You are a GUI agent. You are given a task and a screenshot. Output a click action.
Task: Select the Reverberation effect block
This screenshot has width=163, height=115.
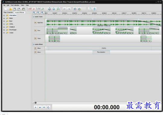pyautogui.click(x=101, y=52)
